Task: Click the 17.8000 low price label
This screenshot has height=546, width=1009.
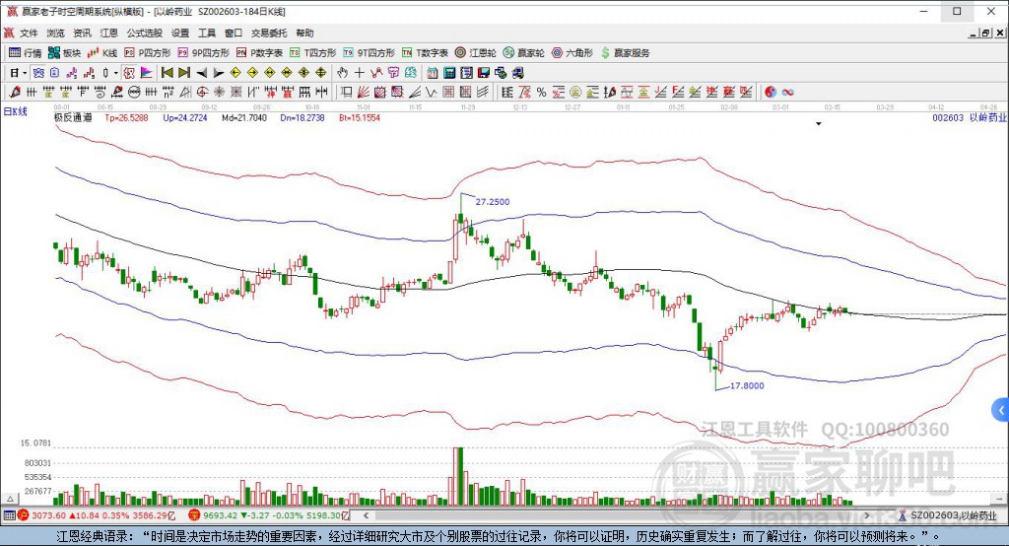Action: pyautogui.click(x=747, y=385)
